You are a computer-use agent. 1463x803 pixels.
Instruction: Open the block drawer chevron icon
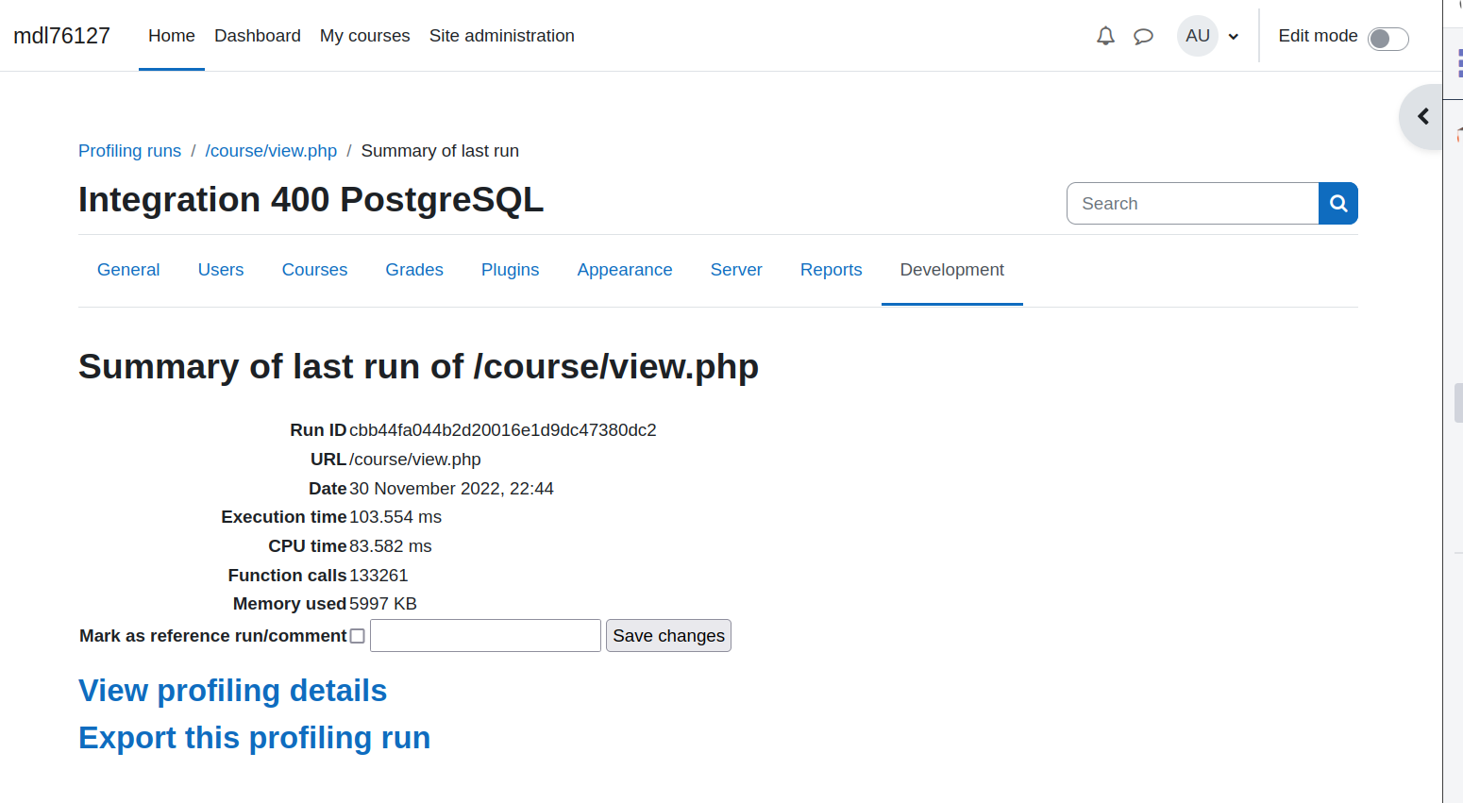[1423, 116]
